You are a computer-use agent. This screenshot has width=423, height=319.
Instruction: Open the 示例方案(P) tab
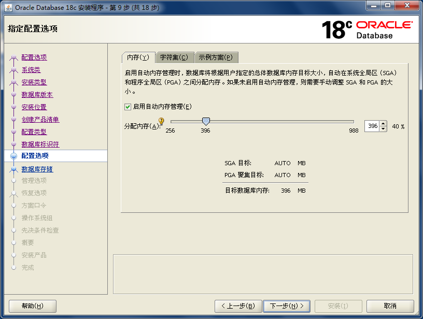tap(216, 57)
